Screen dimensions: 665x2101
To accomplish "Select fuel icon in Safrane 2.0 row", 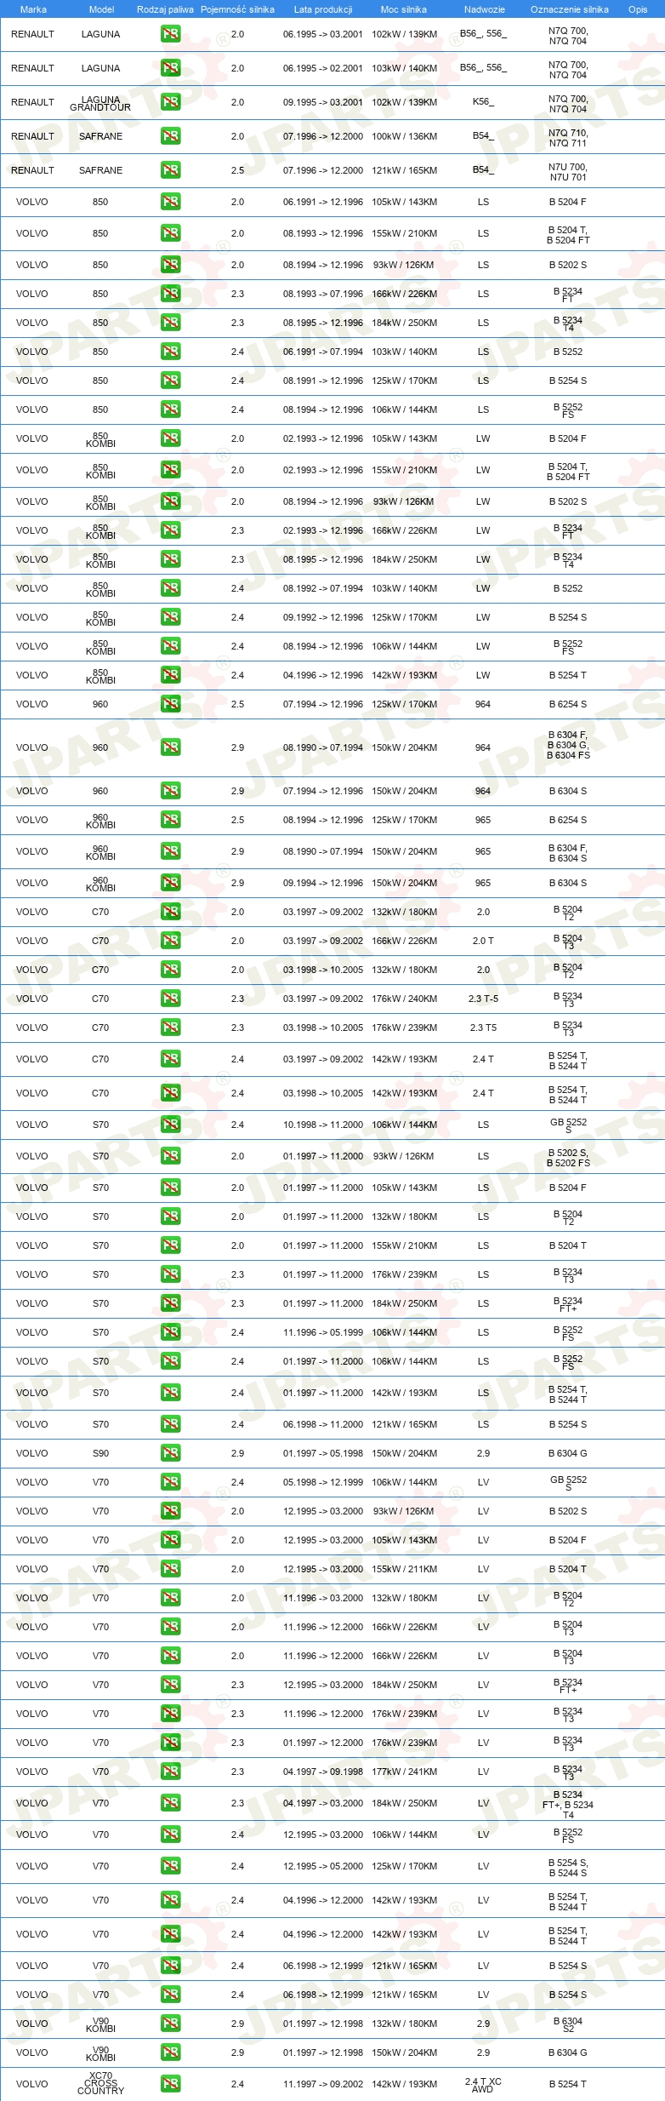I will 171,136.
